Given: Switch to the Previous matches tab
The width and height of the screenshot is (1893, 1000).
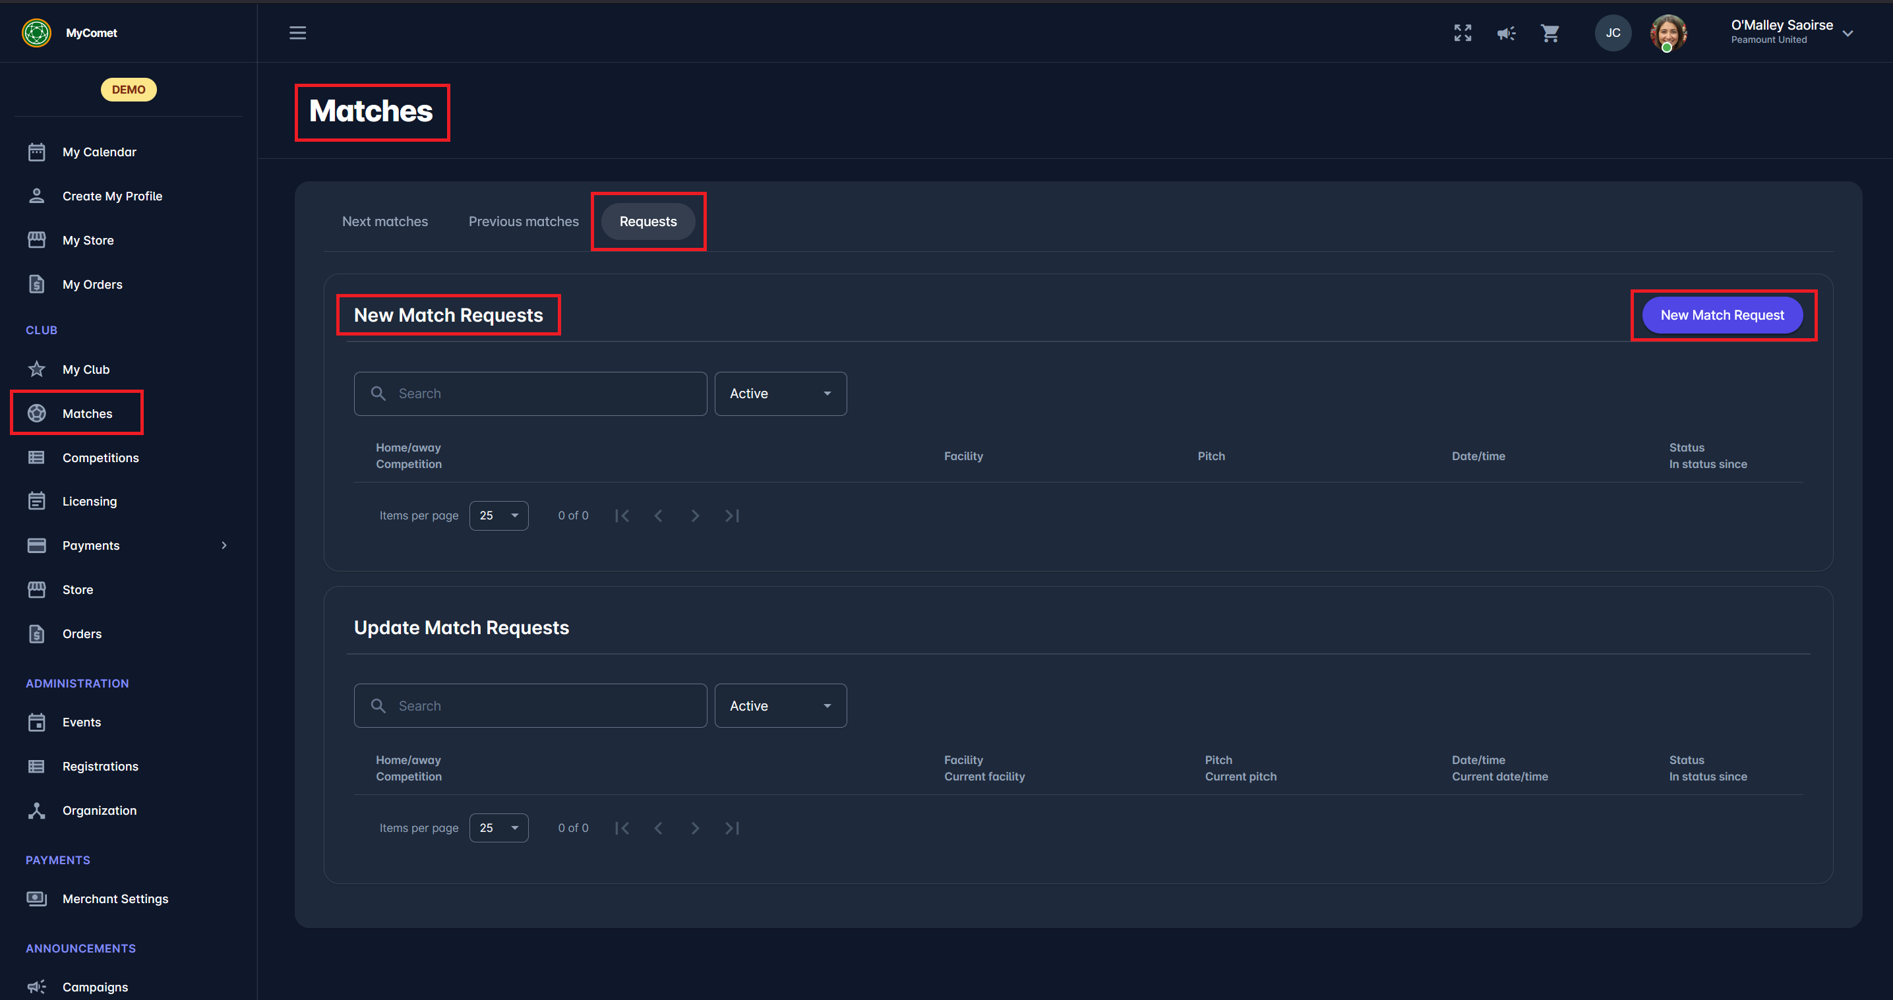Looking at the screenshot, I should [x=524, y=221].
